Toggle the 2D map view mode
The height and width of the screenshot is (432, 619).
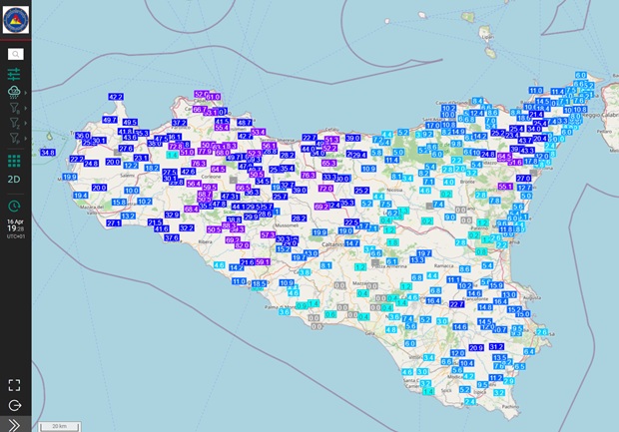pos(15,180)
